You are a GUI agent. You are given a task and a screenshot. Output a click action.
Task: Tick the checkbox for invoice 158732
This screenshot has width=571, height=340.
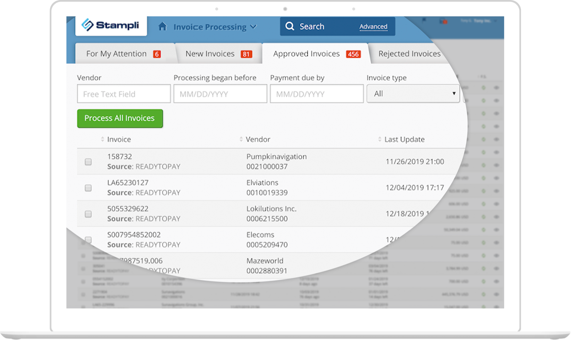click(x=88, y=162)
